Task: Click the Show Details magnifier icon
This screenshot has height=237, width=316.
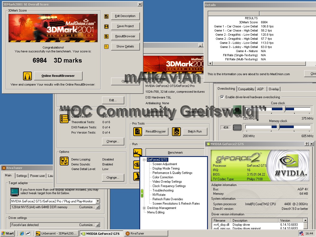Action: [x=106, y=47]
